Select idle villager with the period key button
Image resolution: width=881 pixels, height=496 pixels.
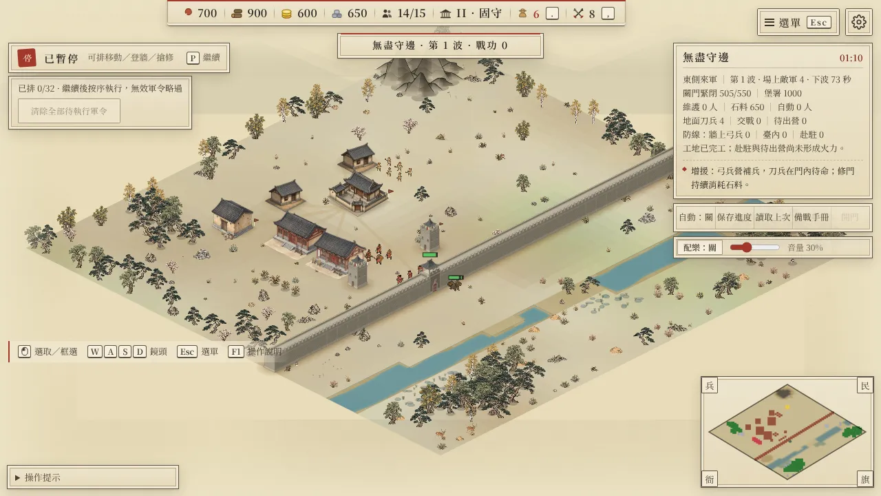click(552, 13)
